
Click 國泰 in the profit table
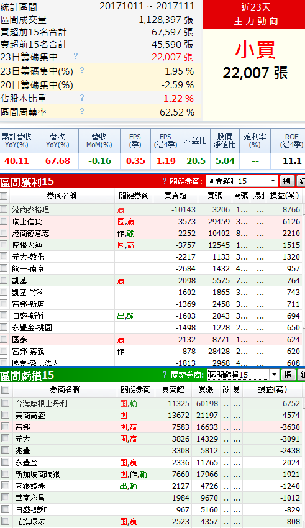(19, 339)
